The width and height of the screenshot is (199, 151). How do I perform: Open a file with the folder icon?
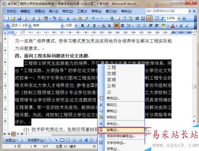(x=13, y=19)
